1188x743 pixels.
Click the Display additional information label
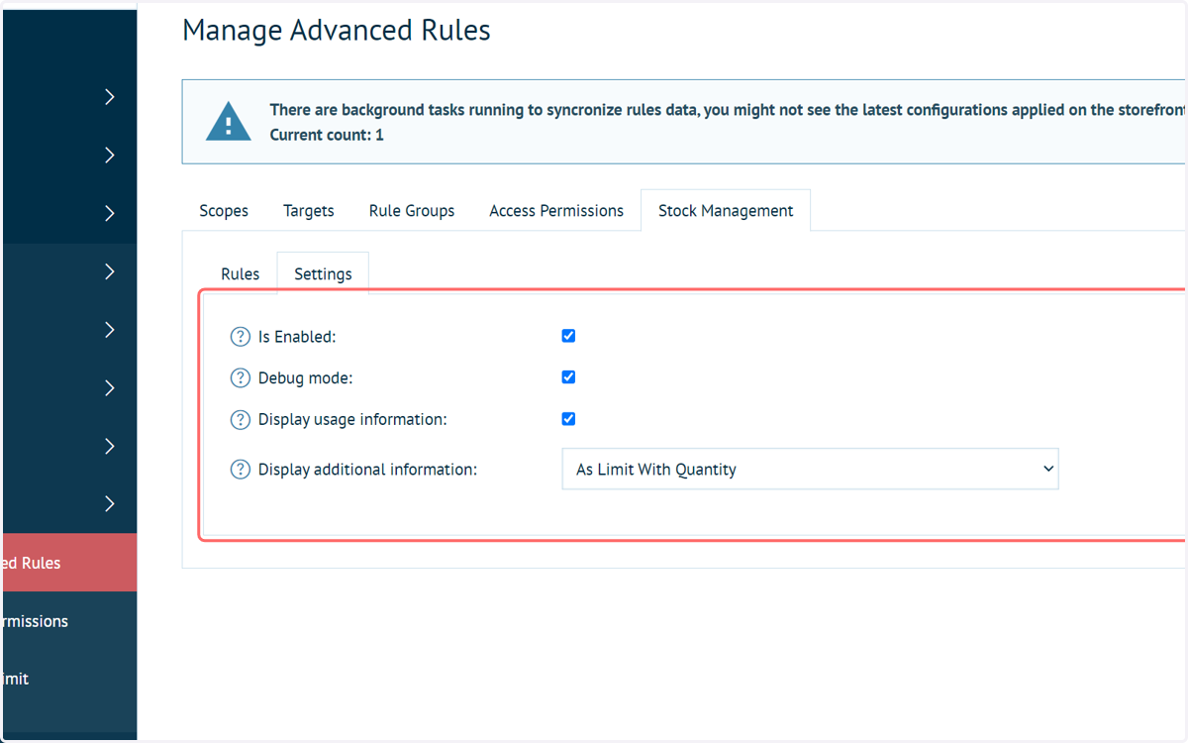367,470
